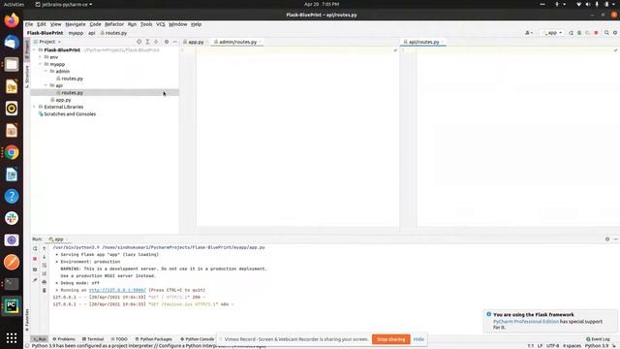Toggle scroll to end icon in Run console
620x349 pixels.
[45, 273]
